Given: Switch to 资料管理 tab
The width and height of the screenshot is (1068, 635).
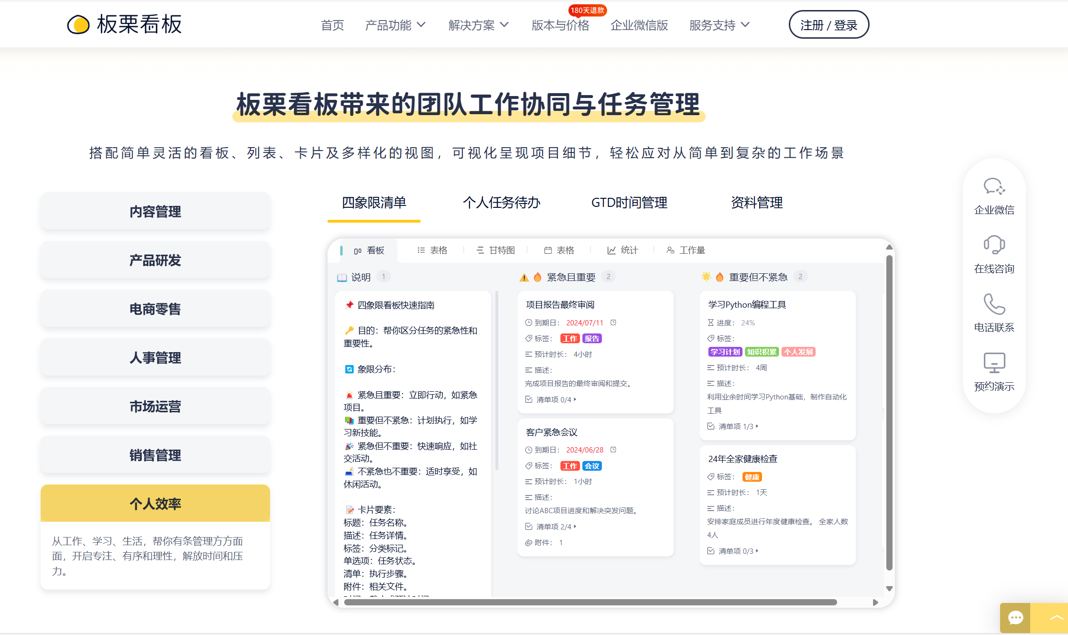Looking at the screenshot, I should coord(757,203).
